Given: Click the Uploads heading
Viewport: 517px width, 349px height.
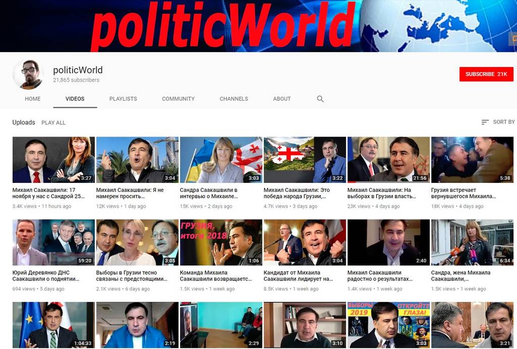Looking at the screenshot, I should pos(24,122).
